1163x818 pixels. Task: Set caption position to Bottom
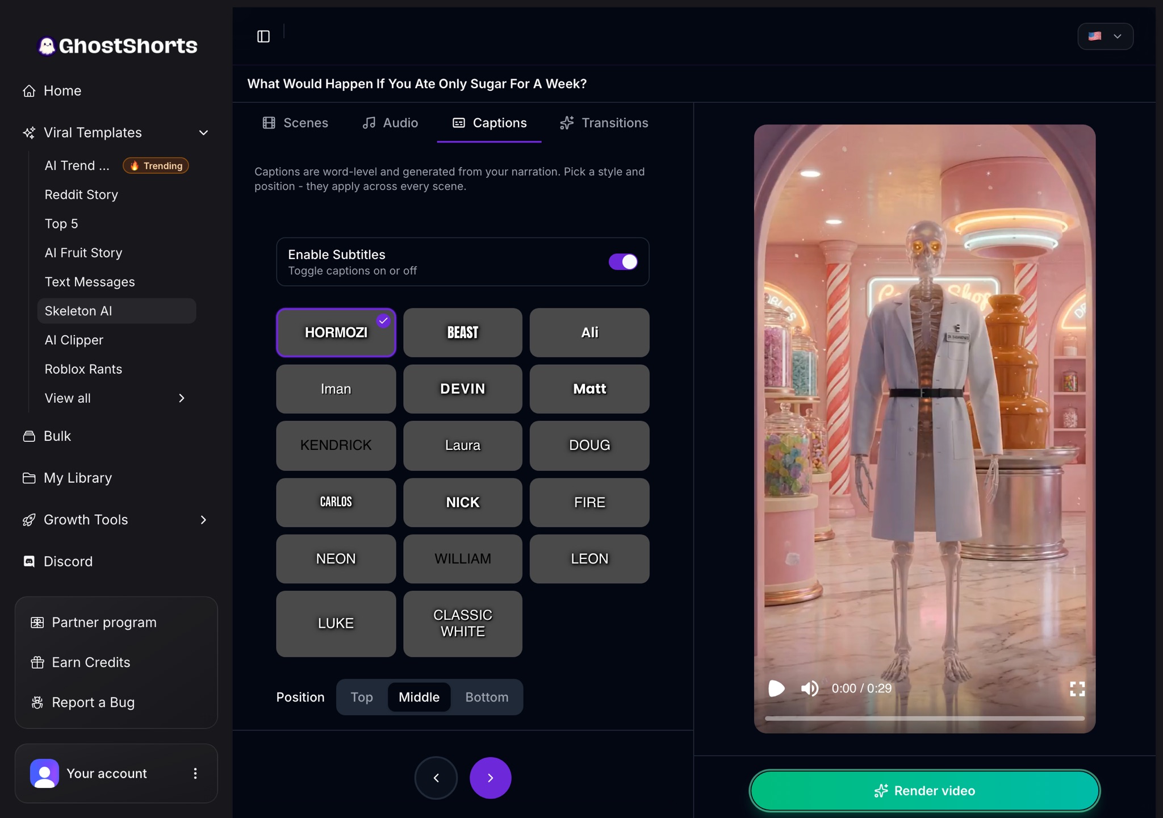tap(487, 697)
